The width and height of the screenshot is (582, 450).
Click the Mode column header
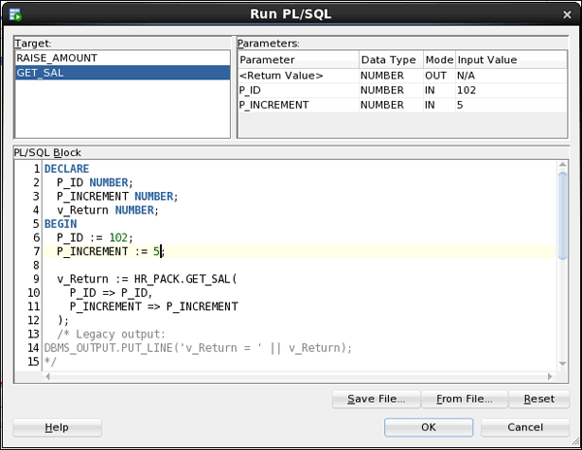[x=439, y=60]
